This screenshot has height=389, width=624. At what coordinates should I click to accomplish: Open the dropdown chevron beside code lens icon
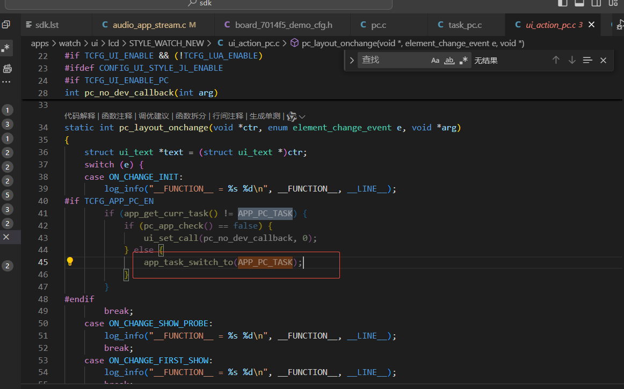click(302, 116)
